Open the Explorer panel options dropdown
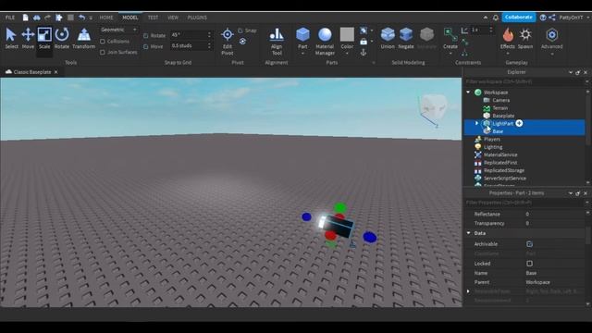Viewport: 592px width, 333px height. point(570,72)
